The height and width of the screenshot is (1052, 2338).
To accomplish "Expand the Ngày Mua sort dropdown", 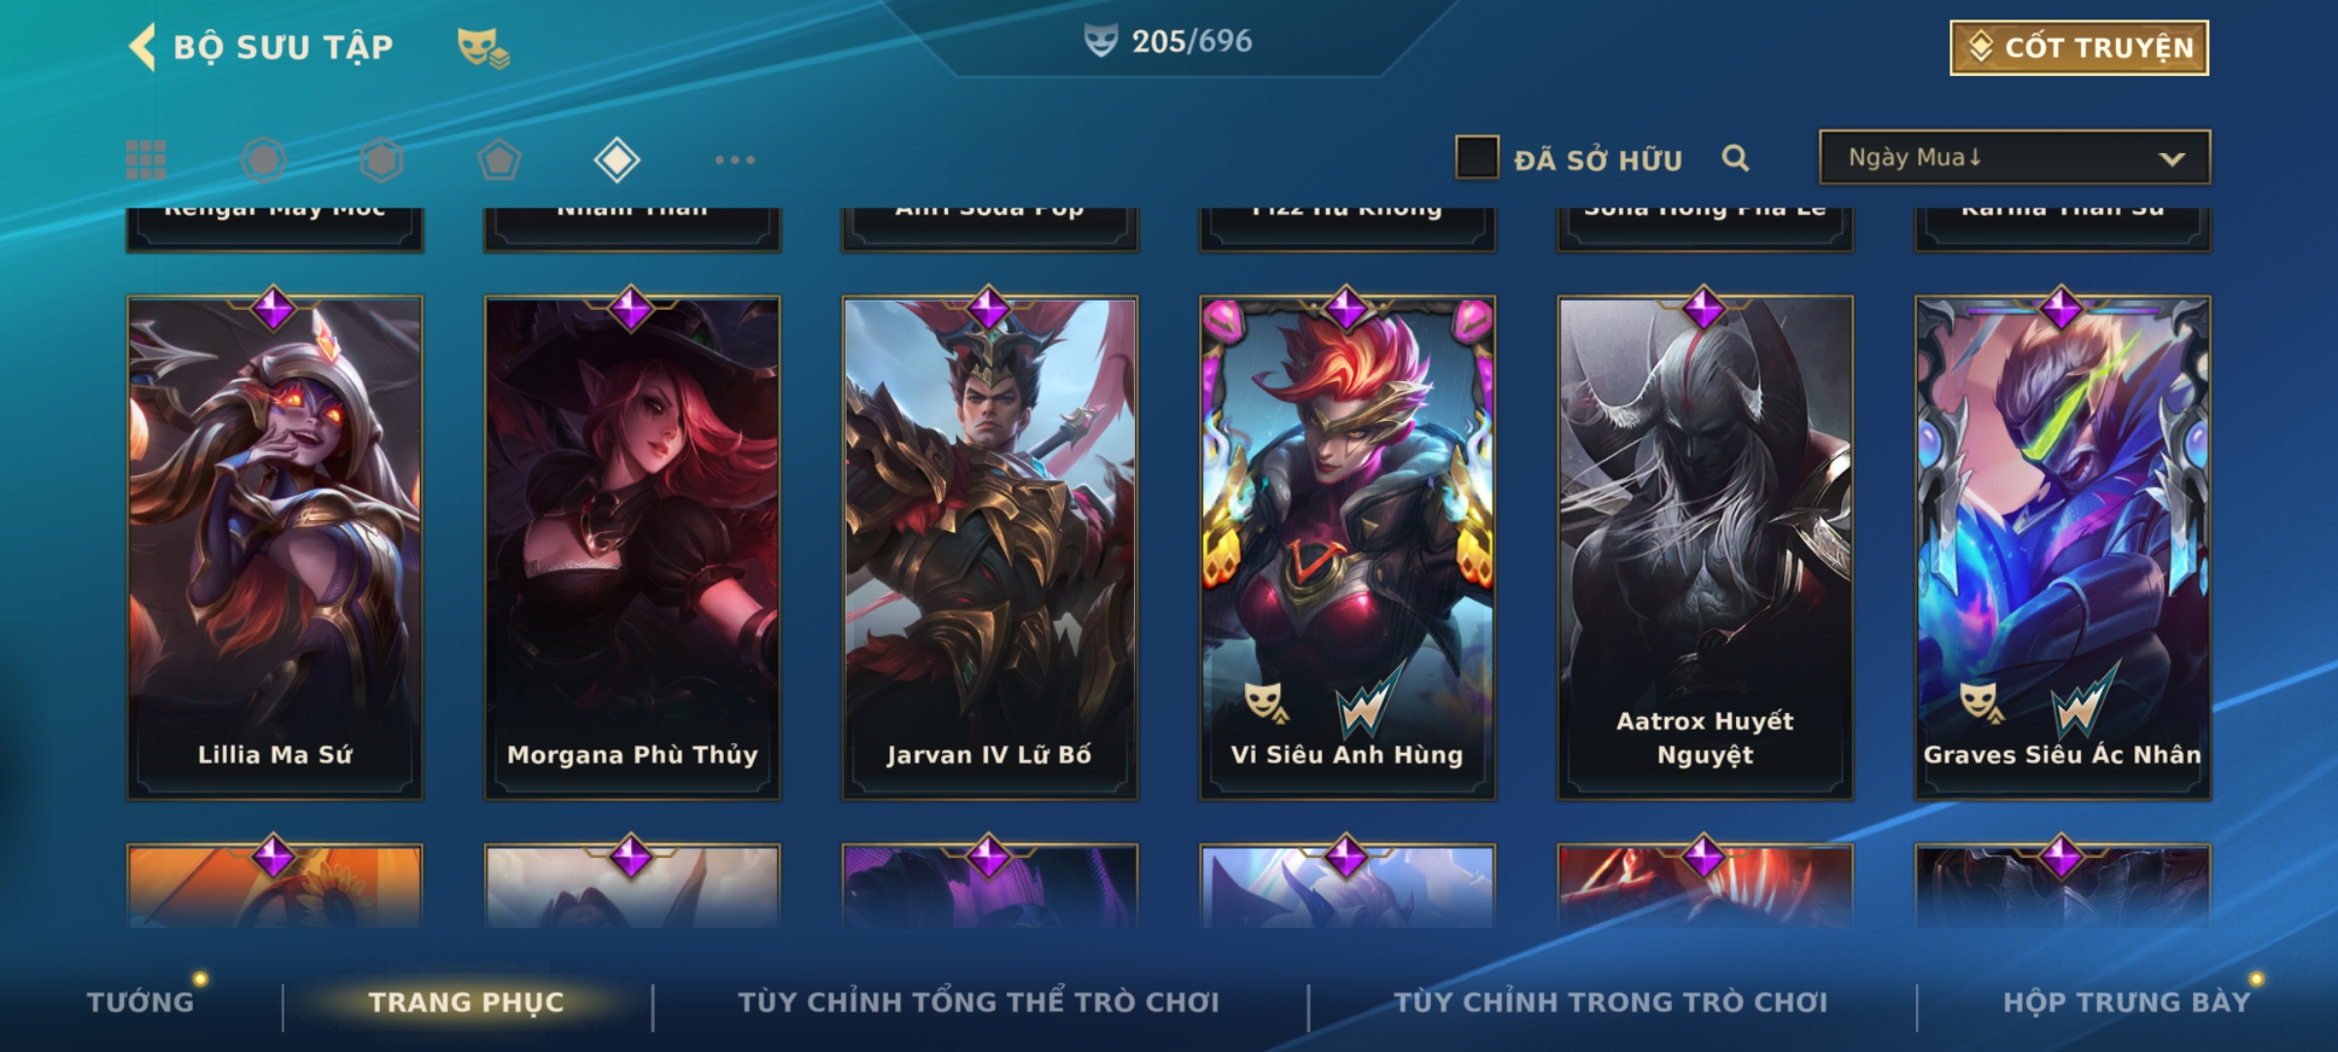I will point(2015,157).
